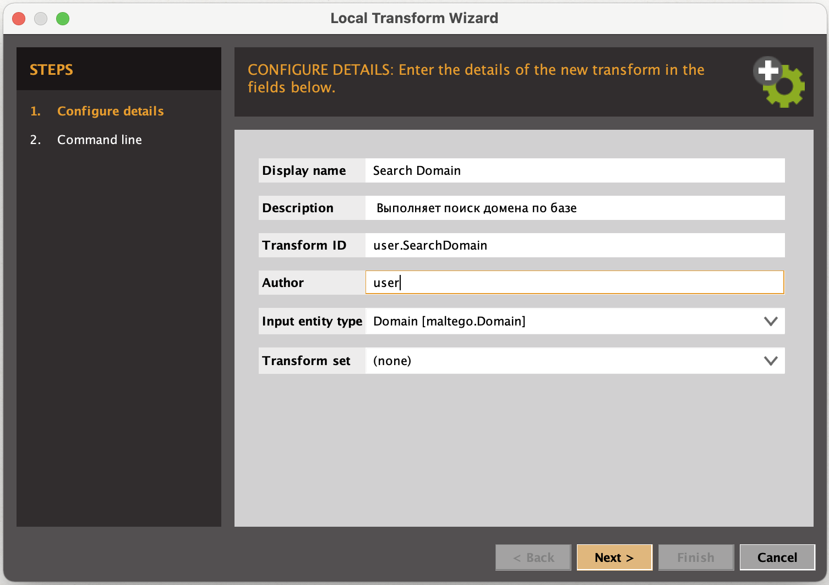Click the Local Transform Wizard title bar
Viewport: 829px width, 585px height.
pyautogui.click(x=414, y=18)
